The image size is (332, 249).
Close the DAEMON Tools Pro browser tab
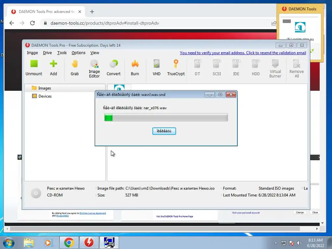pyautogui.click(x=80, y=12)
